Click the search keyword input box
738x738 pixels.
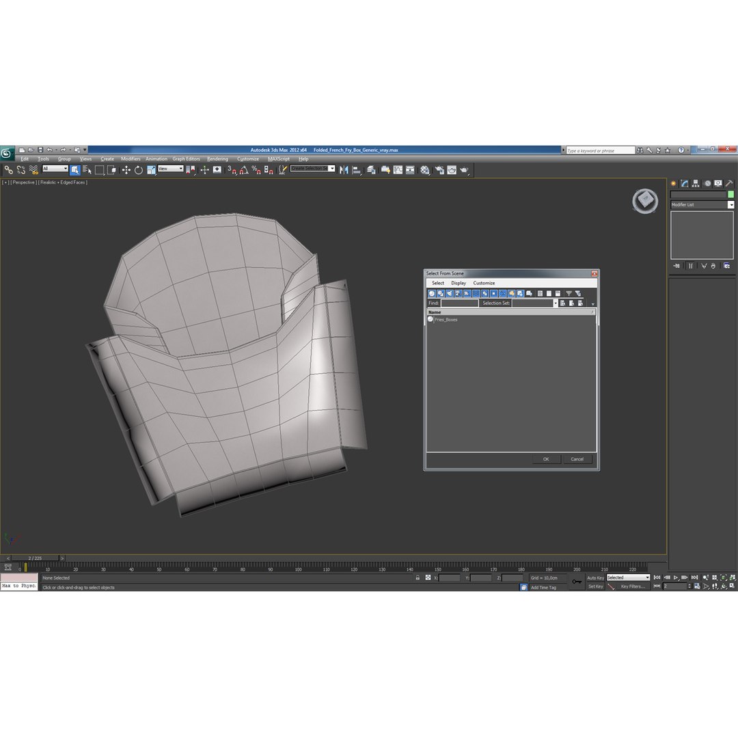coord(601,150)
